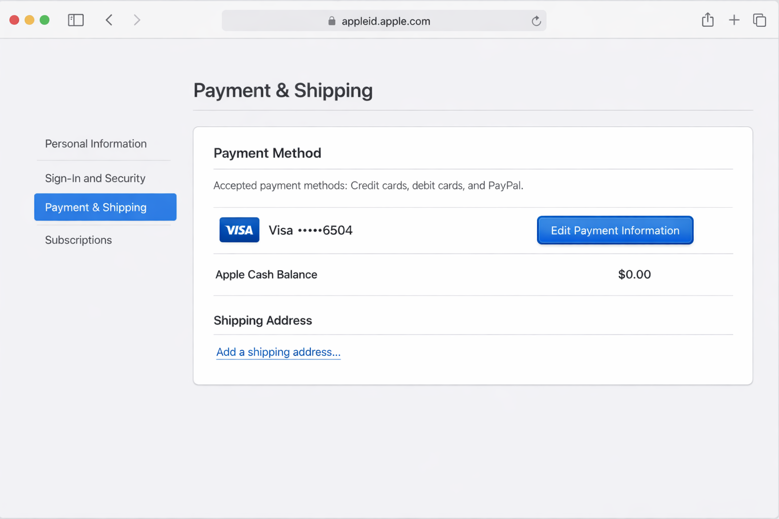
Task: Toggle the Safari sidebar icon
Action: click(76, 20)
